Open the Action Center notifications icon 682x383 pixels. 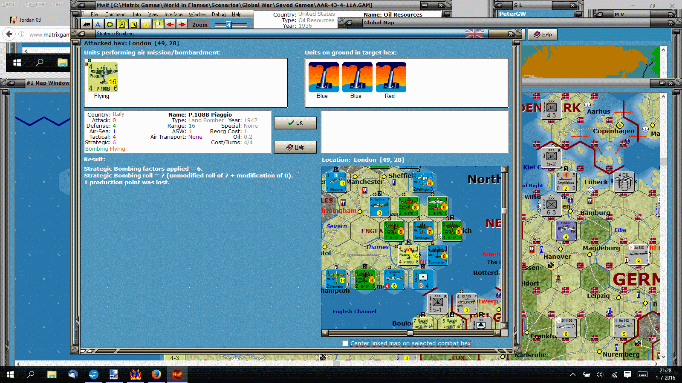pos(627,374)
